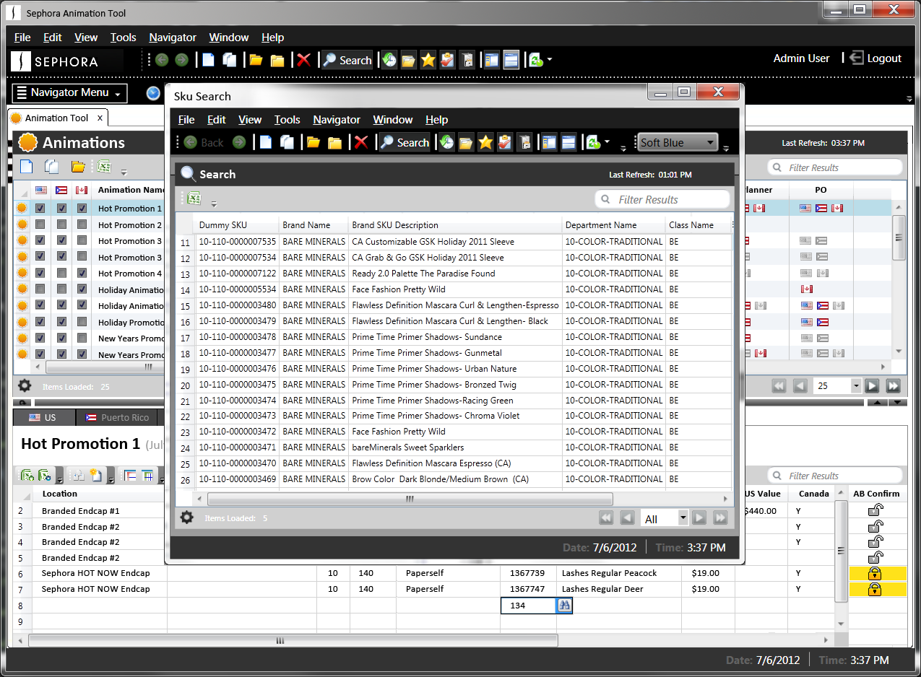Click the blue clock icon beside Navigator Menu
The image size is (921, 677).
153,93
